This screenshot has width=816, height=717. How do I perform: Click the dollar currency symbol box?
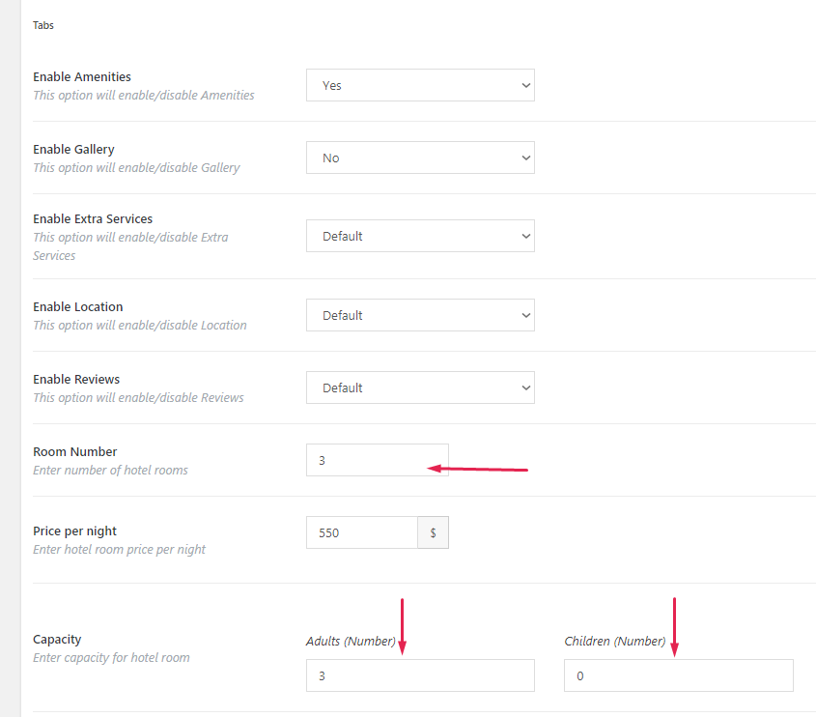click(x=434, y=532)
